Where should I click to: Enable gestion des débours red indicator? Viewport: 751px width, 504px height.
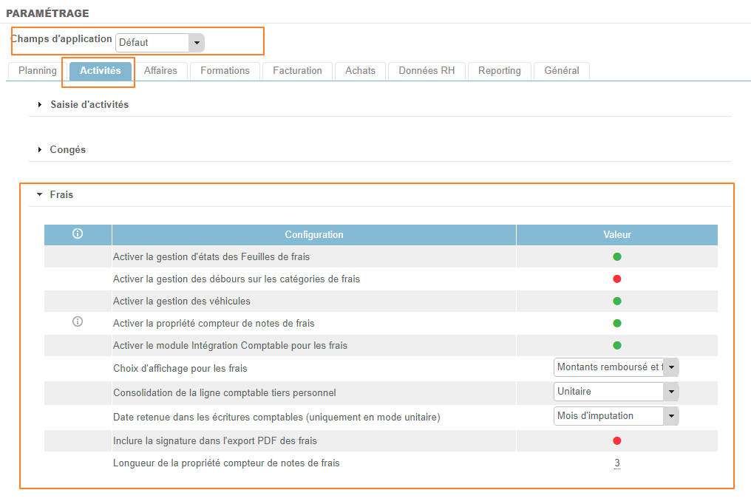(x=616, y=279)
